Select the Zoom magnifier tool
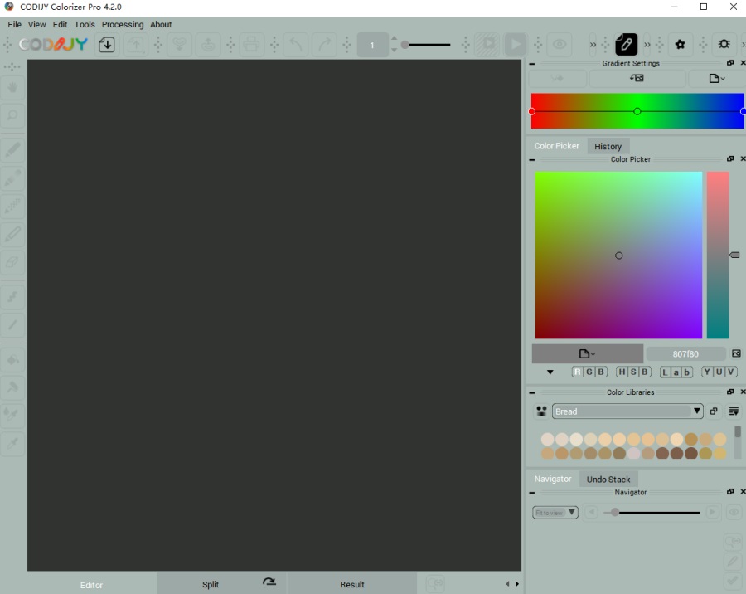 coord(12,115)
